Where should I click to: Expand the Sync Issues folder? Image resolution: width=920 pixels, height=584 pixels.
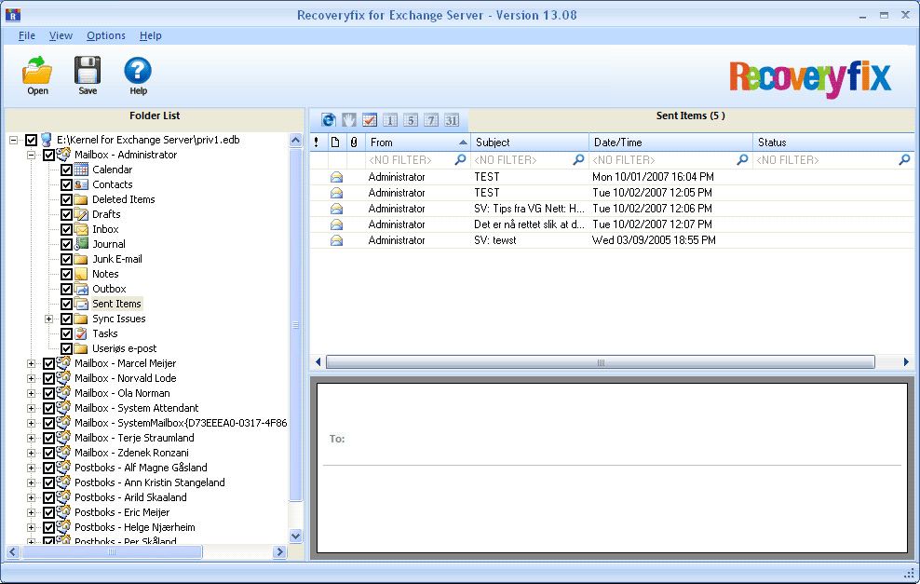(48, 319)
